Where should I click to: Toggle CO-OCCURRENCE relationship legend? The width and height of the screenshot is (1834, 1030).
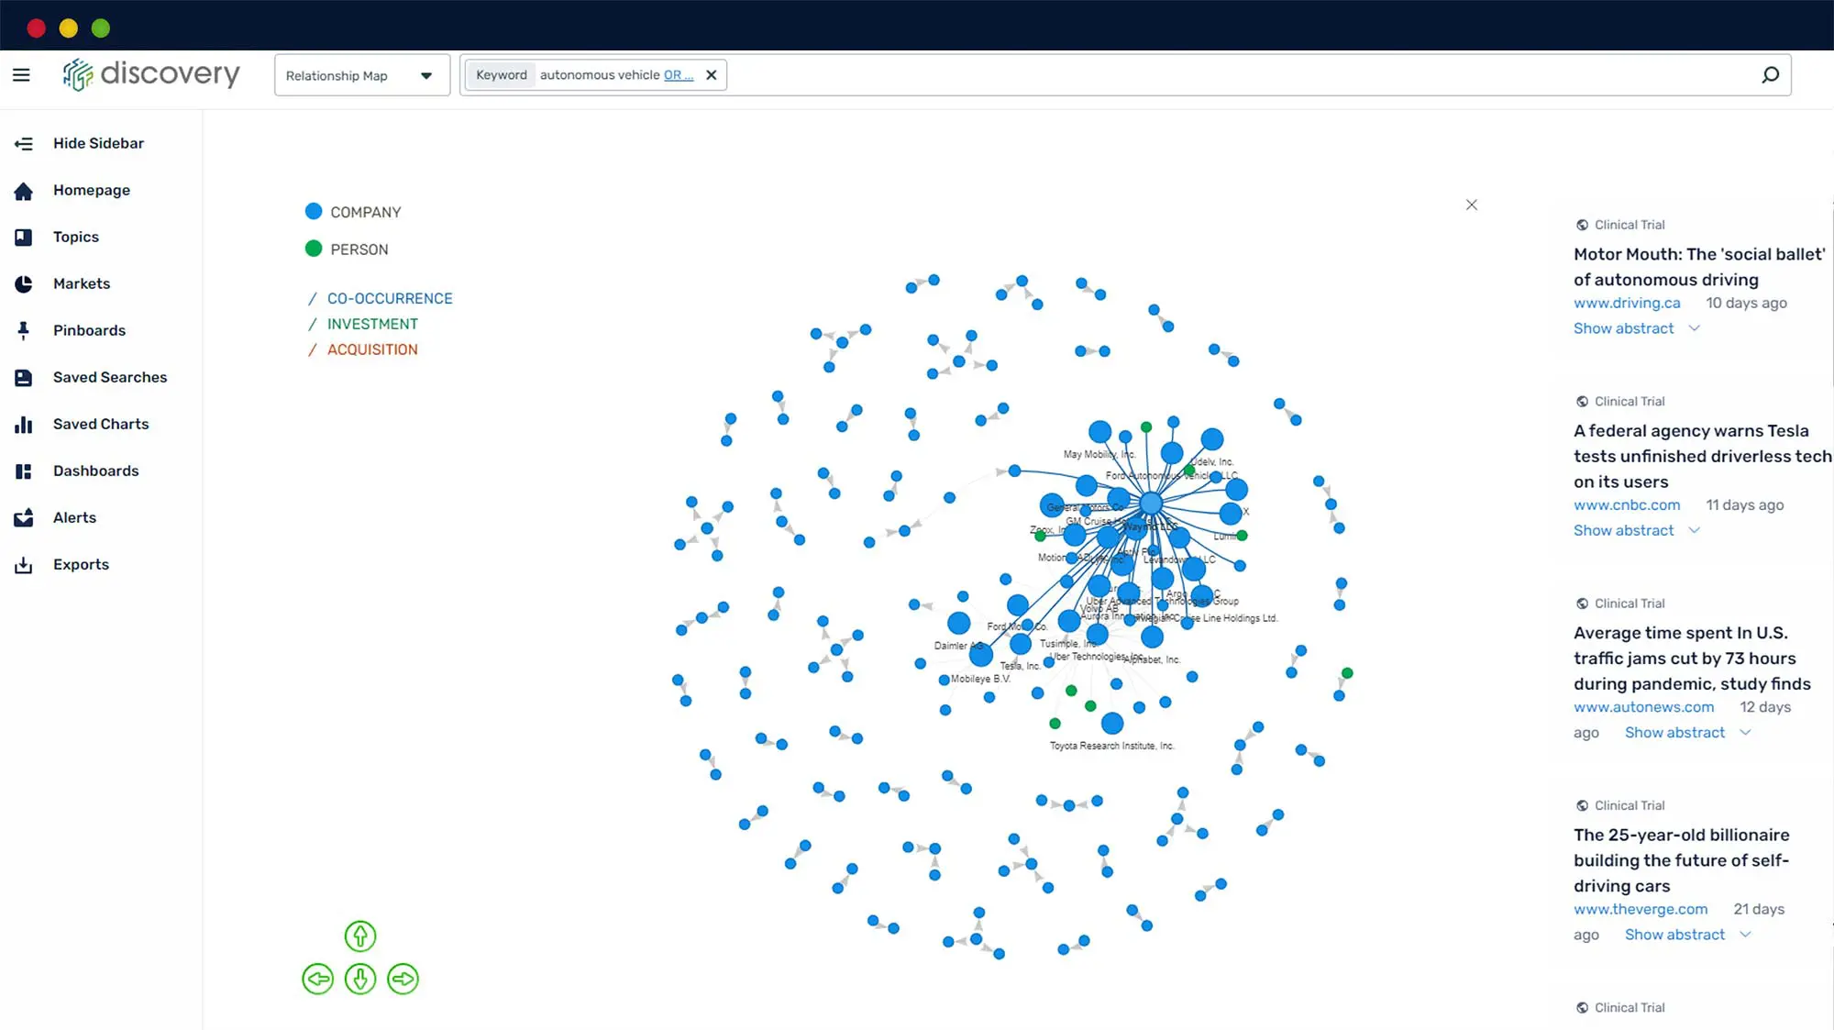[381, 298]
